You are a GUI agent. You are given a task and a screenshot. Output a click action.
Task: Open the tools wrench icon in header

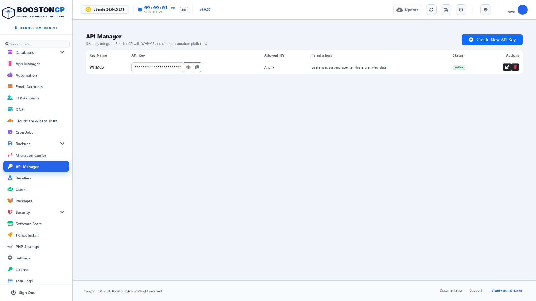[446, 10]
